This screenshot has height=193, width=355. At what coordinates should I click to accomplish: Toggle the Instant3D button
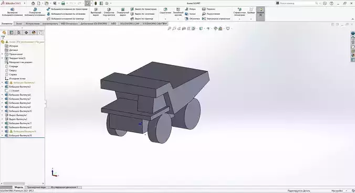tap(260, 14)
